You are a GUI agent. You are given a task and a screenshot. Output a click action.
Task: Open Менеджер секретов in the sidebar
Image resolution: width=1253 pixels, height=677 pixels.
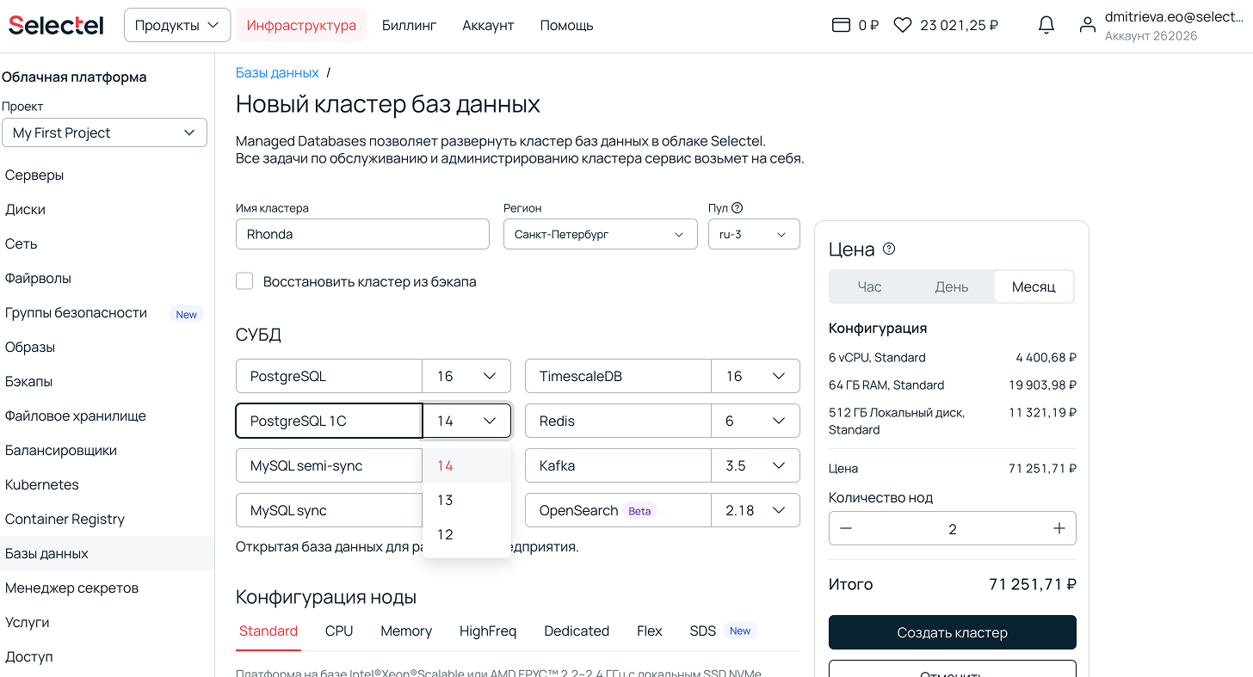point(107,588)
